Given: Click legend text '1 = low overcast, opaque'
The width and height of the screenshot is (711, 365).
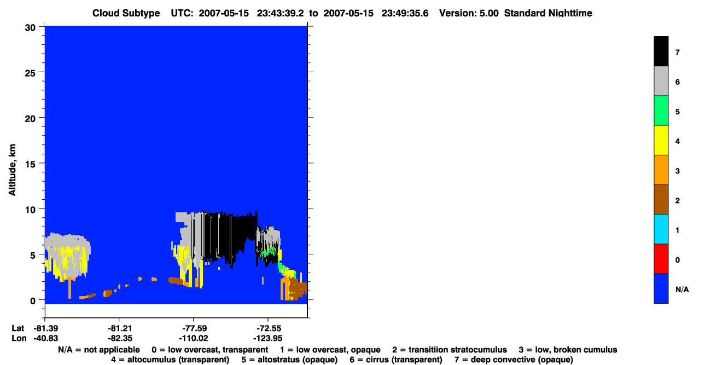Looking at the screenshot, I should click(330, 350).
